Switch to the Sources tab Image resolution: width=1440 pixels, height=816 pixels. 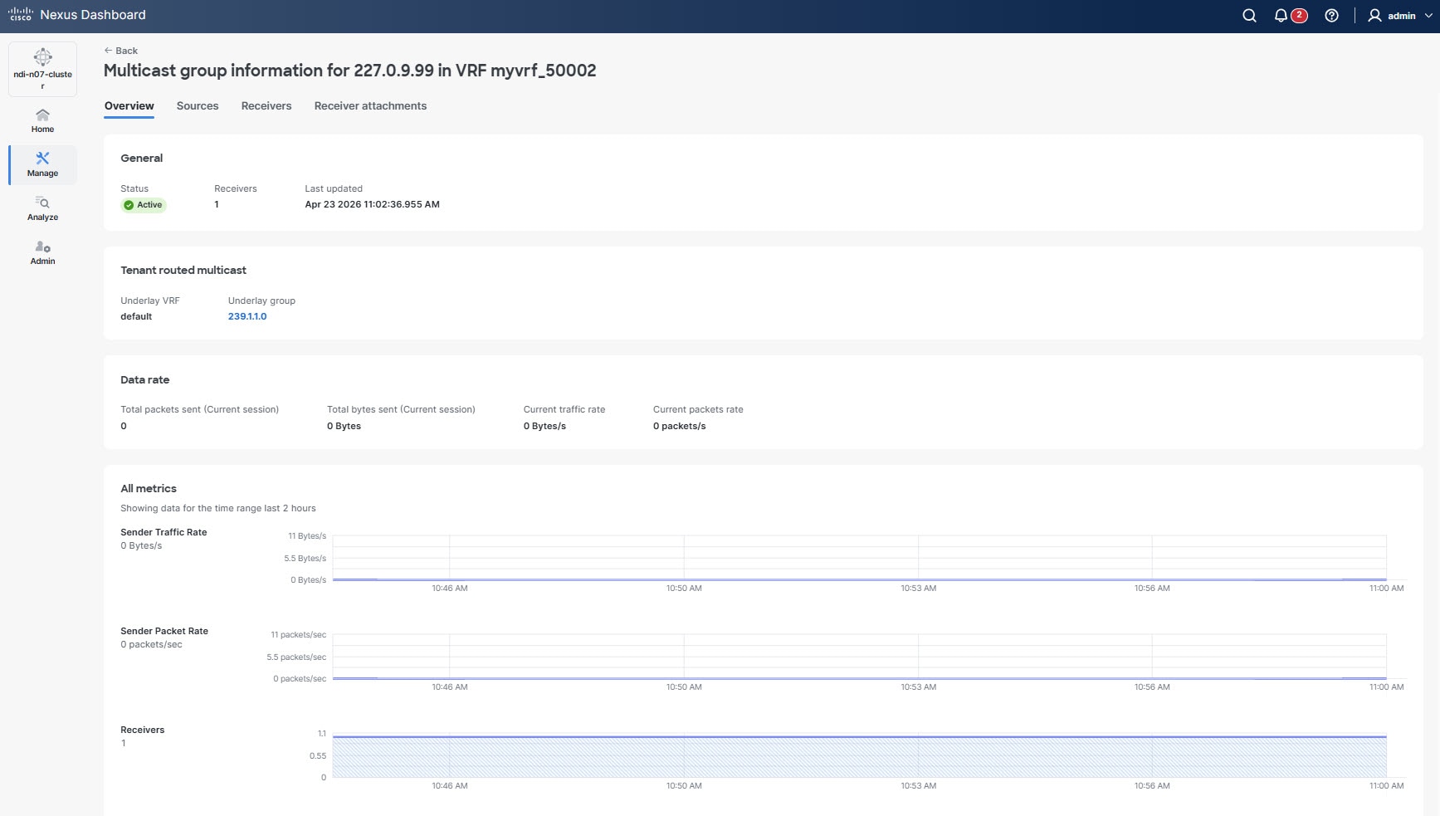pos(198,106)
